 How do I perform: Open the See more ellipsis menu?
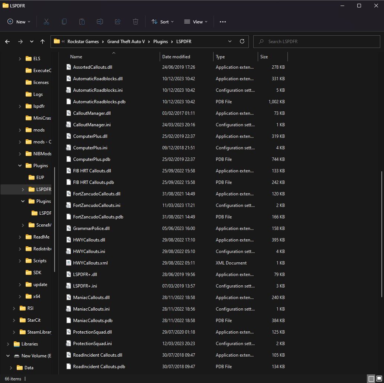[x=223, y=22]
